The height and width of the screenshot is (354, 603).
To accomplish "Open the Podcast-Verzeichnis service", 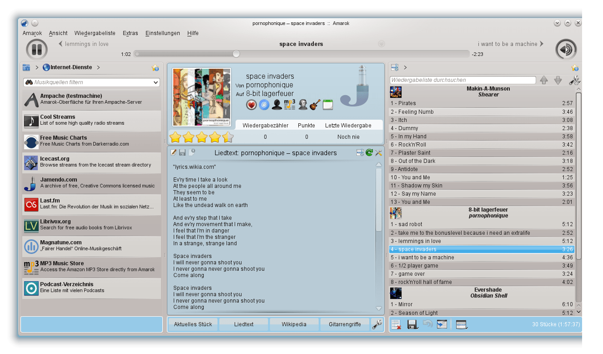I will pos(92,288).
